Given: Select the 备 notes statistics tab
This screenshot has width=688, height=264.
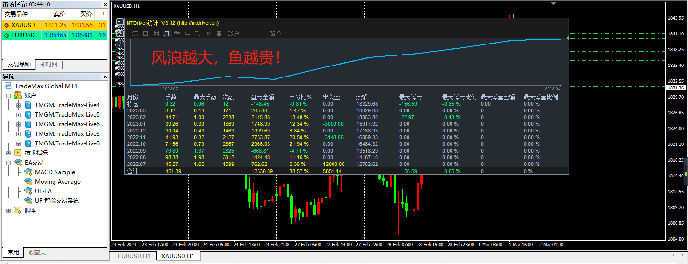Looking at the screenshot, I should pos(219,33).
